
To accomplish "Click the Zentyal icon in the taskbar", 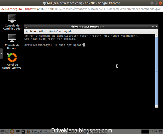I will point(12,131).
